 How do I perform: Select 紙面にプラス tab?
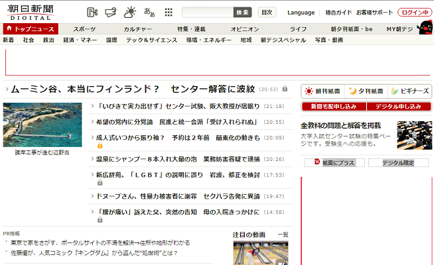point(334,163)
